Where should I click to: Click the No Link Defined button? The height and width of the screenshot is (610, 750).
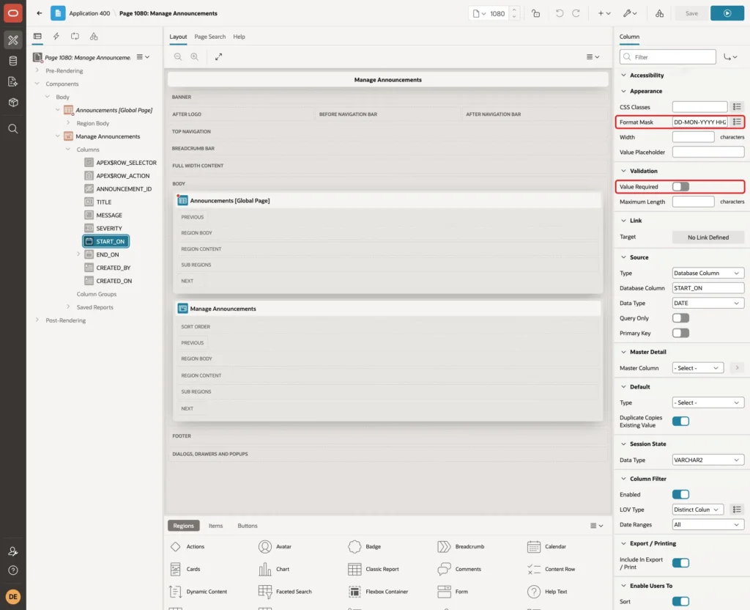click(x=708, y=237)
